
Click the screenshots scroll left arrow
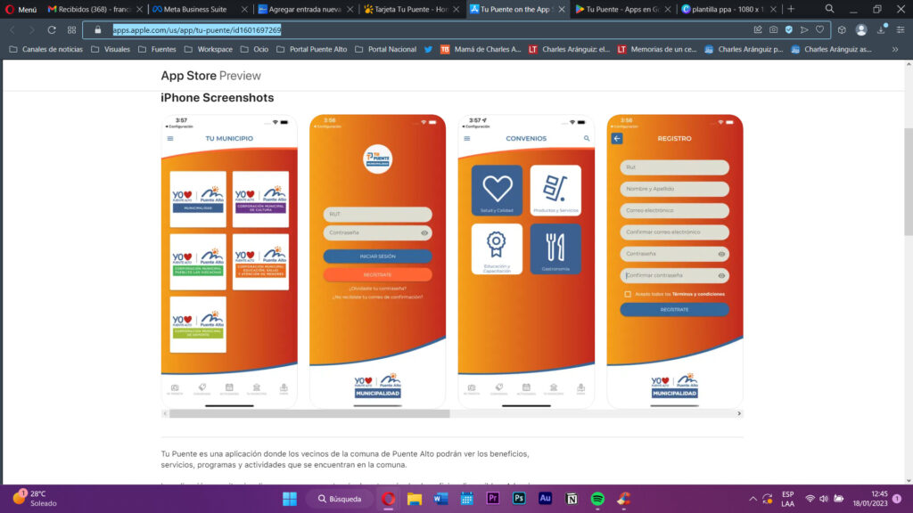165,413
